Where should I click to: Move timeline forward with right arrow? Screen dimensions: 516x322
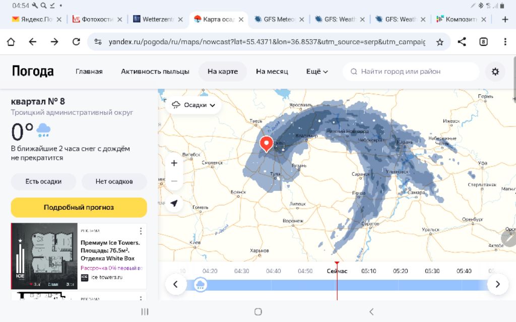[497, 284]
